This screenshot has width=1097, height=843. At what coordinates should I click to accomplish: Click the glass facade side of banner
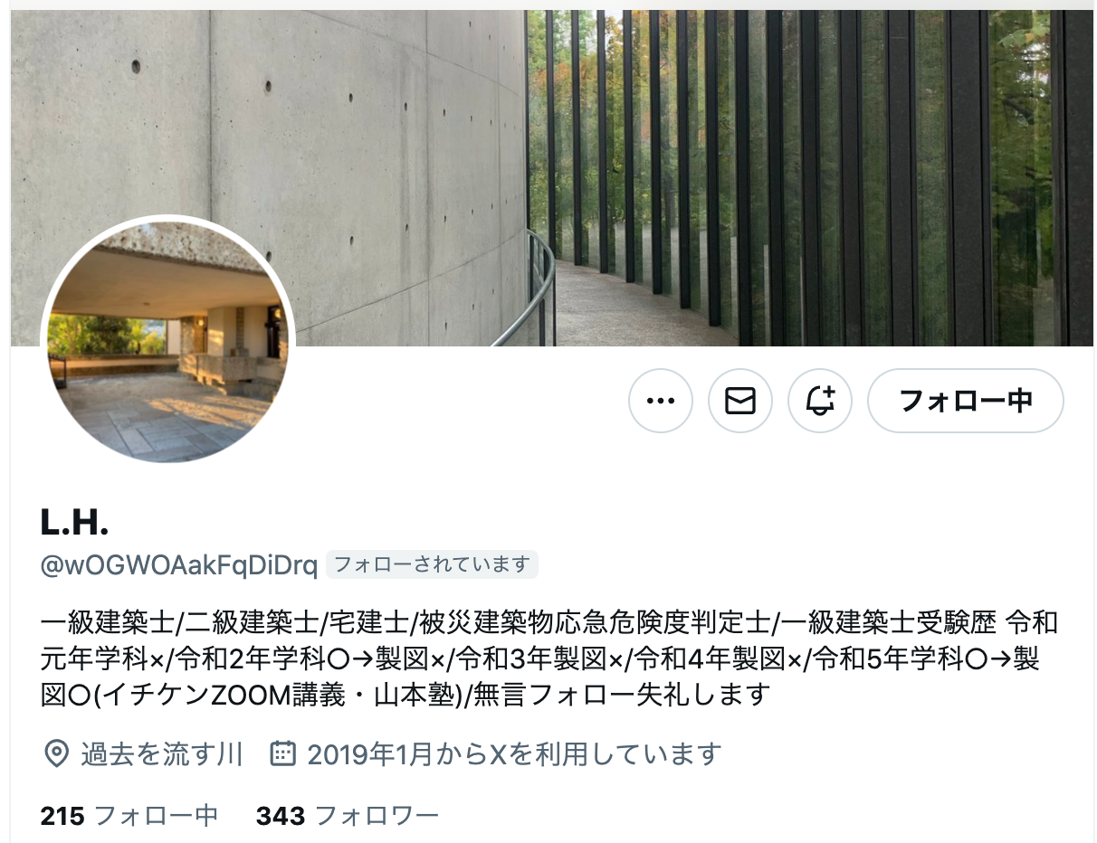tap(810, 178)
